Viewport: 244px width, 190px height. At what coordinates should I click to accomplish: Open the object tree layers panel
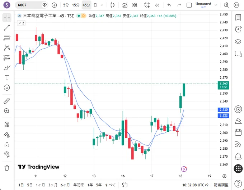[x=238, y=41]
